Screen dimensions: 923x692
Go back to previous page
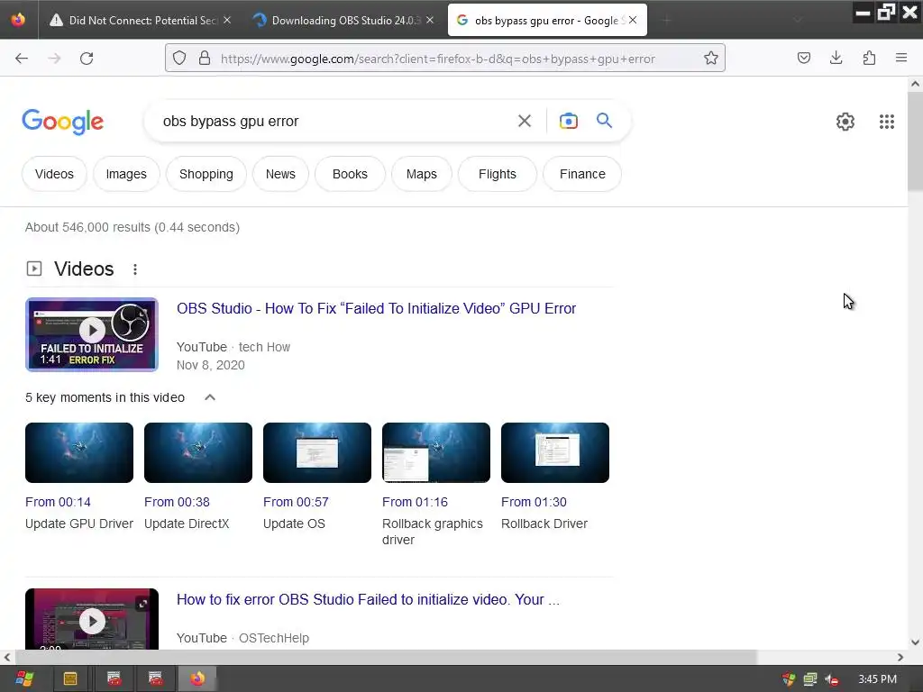(x=22, y=59)
